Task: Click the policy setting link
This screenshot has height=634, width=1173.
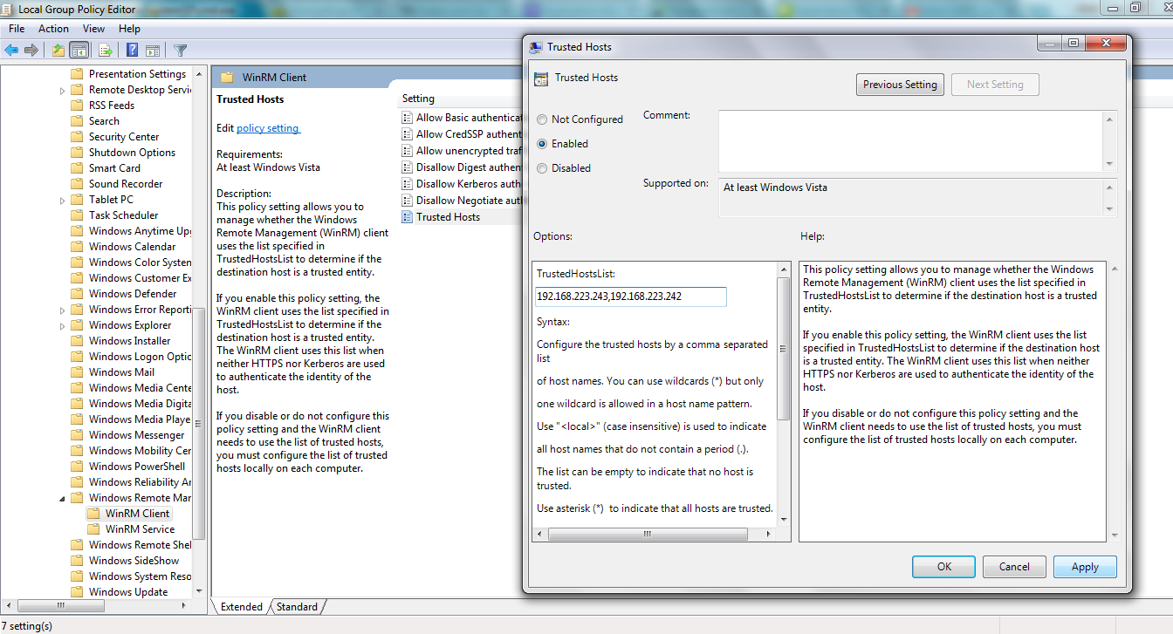Action: [x=268, y=128]
